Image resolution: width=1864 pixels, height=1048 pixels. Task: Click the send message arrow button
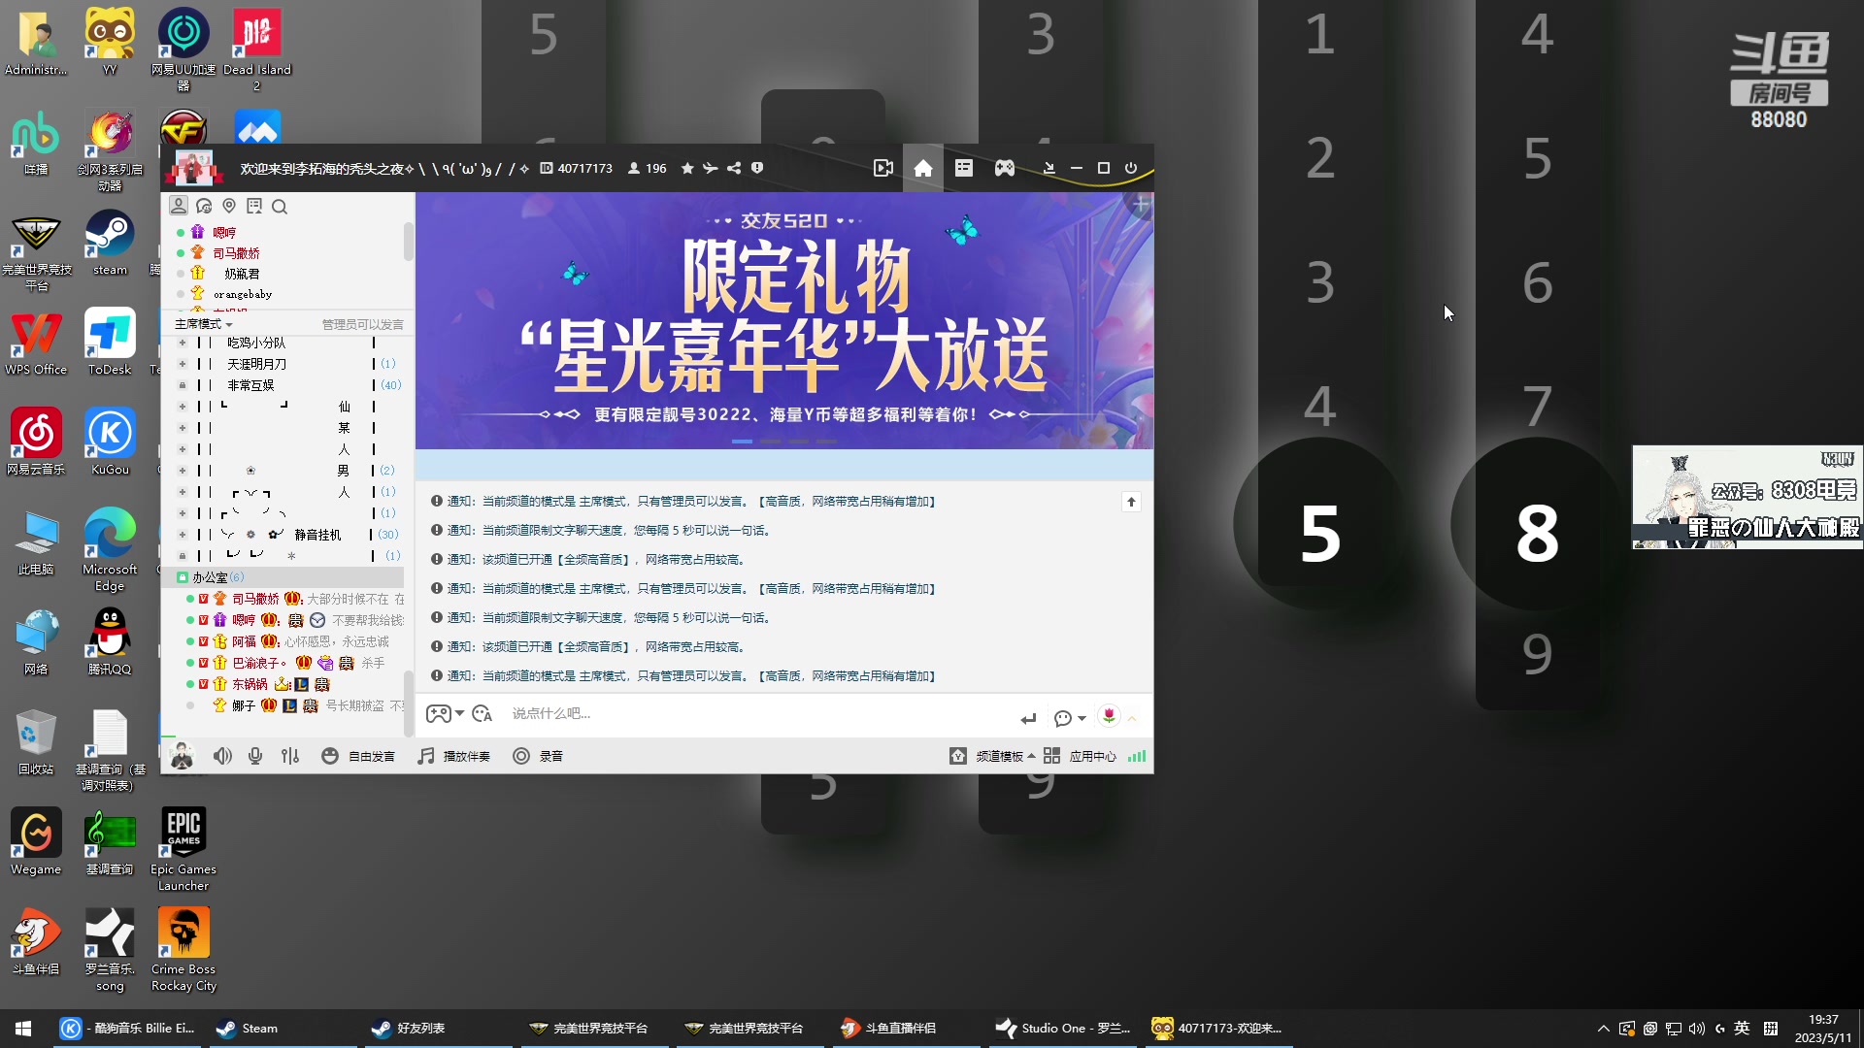pyautogui.click(x=1028, y=718)
